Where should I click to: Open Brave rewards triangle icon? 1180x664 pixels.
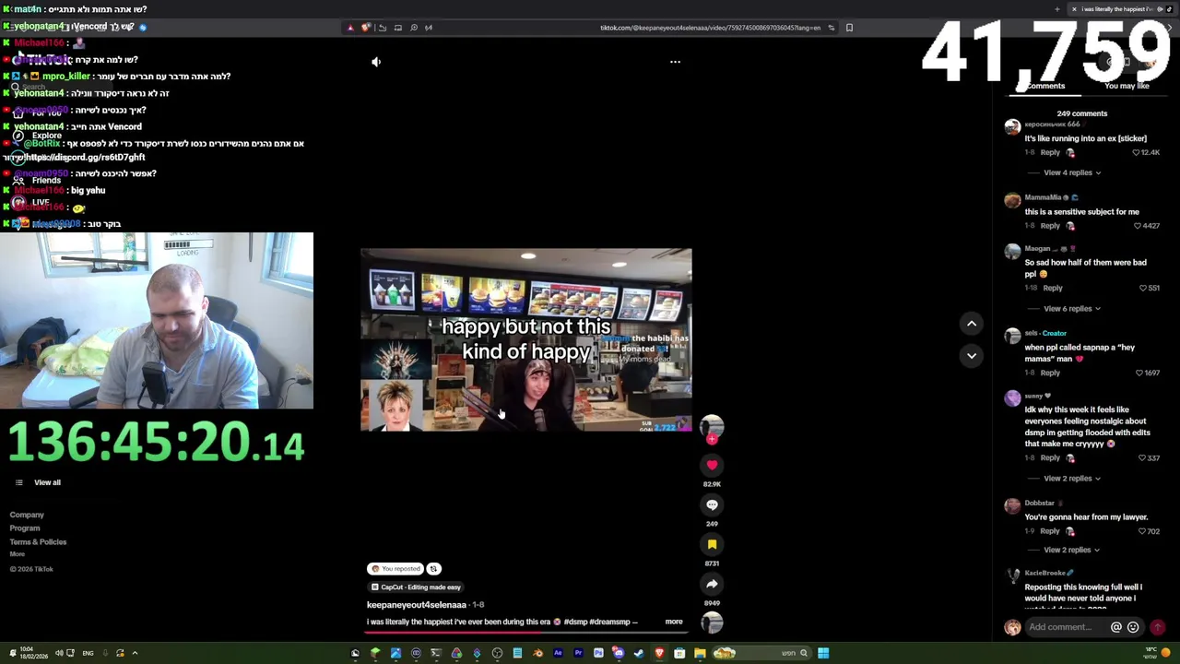(350, 28)
